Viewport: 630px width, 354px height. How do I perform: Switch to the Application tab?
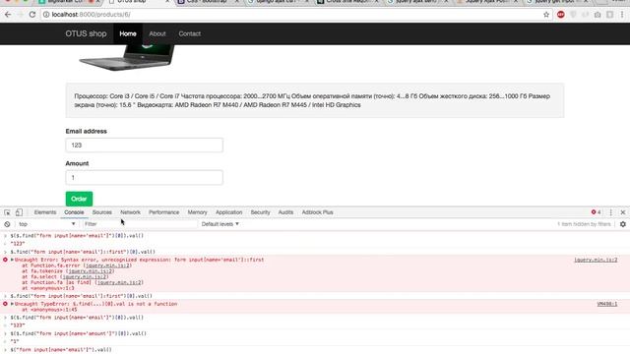tap(229, 212)
